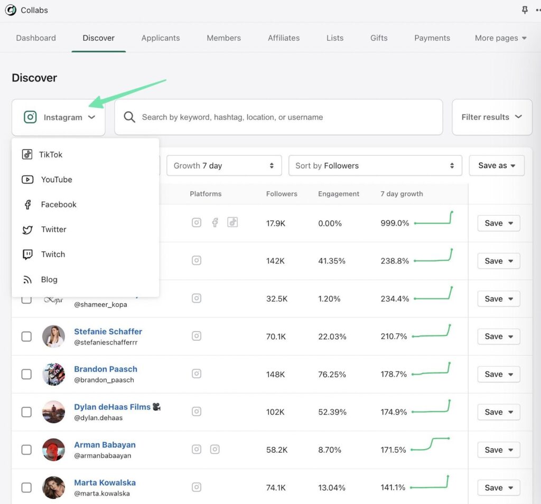
Task: Click Arman Babayan's profile picture
Action: [x=53, y=450]
